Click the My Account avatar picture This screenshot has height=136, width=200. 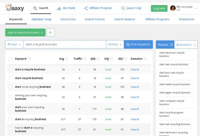pyautogui.click(x=173, y=8)
